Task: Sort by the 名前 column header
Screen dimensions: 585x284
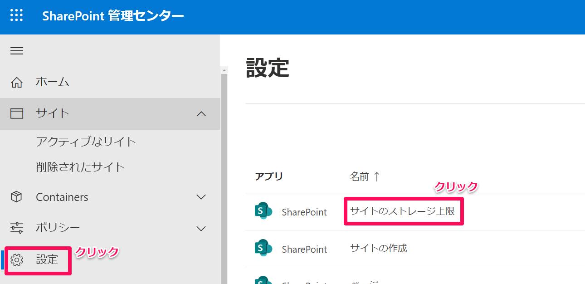Action: (x=365, y=176)
